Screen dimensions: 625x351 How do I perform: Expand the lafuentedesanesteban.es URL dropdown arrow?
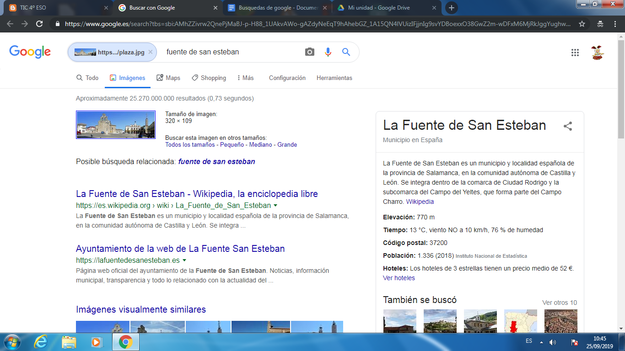pyautogui.click(x=184, y=261)
